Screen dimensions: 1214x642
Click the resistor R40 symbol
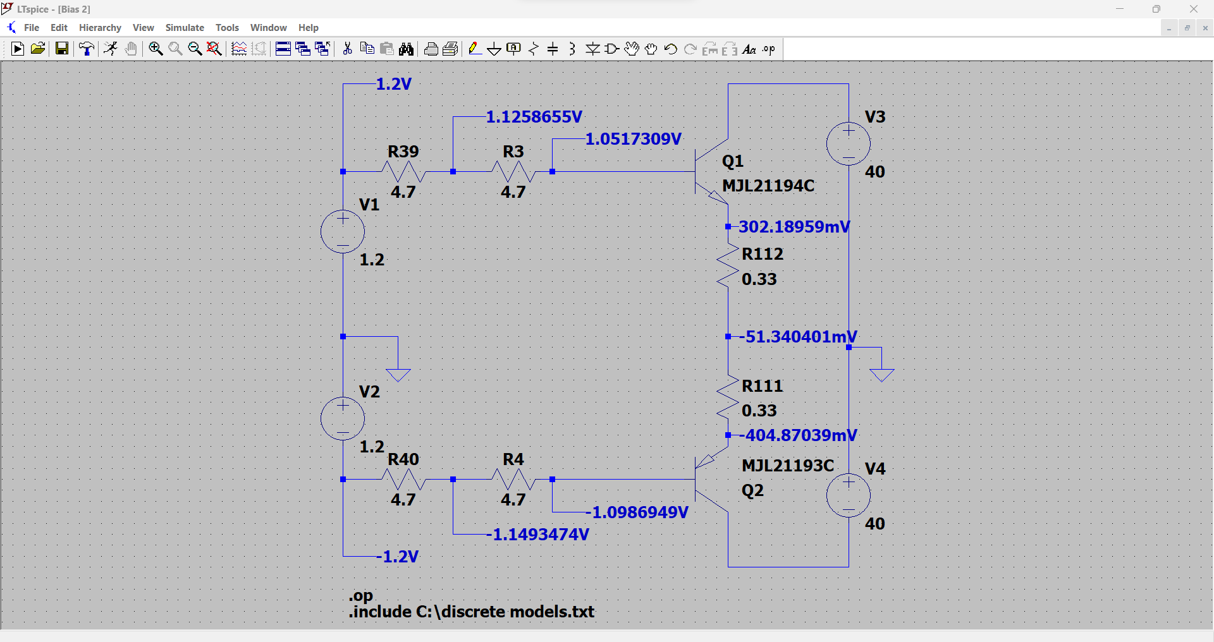click(403, 480)
